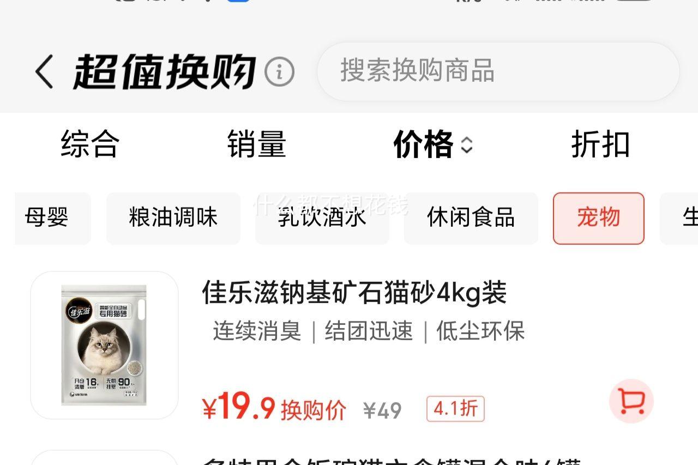Sort products by 综合
This screenshot has height=465, width=698.
(90, 144)
